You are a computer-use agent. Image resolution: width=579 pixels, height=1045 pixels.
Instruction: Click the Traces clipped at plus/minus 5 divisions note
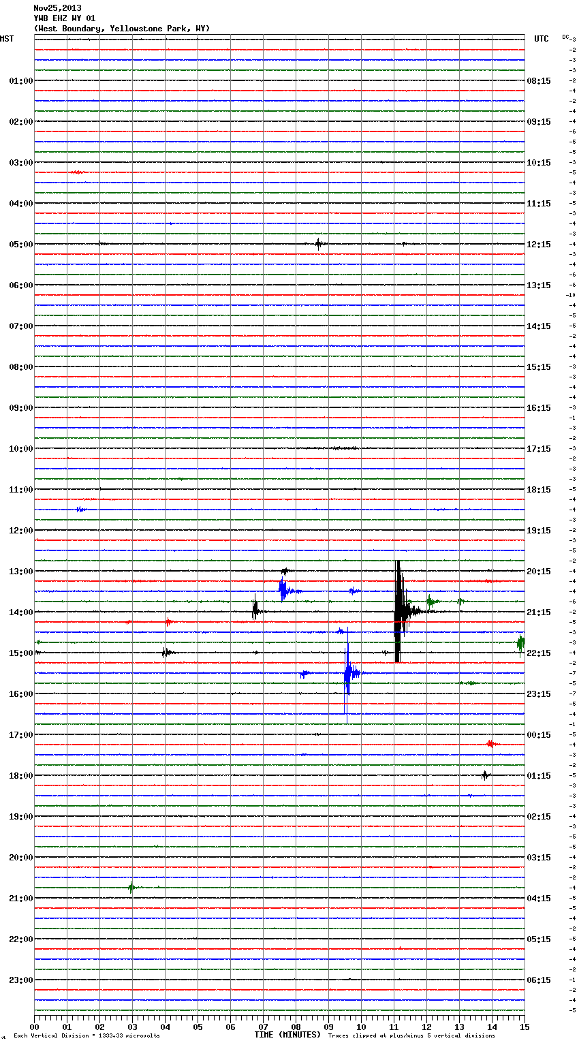pos(411,1035)
